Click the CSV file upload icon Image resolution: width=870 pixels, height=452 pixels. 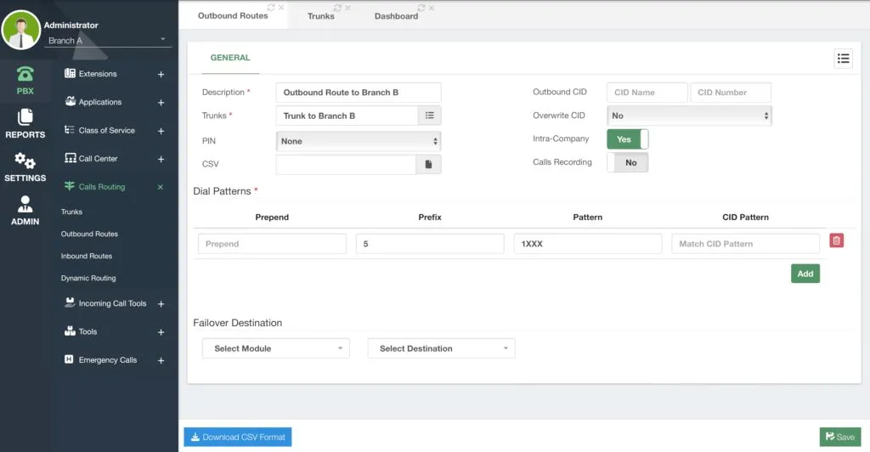pos(428,164)
